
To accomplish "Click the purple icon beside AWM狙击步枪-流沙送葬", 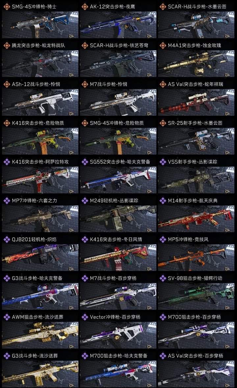I will tap(7, 317).
